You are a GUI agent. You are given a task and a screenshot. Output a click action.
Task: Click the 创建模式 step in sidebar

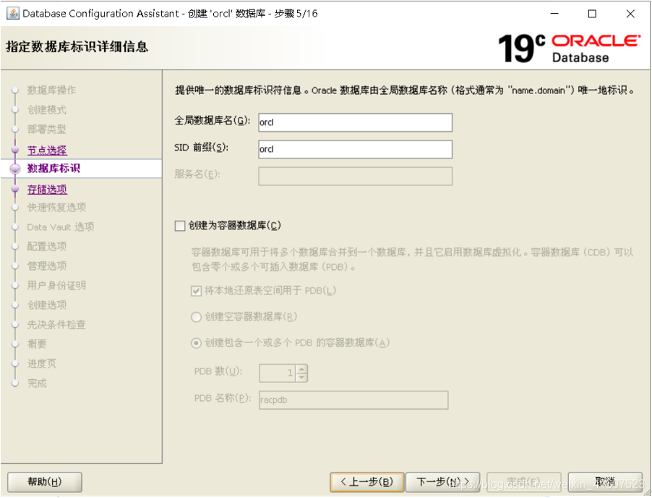click(46, 110)
